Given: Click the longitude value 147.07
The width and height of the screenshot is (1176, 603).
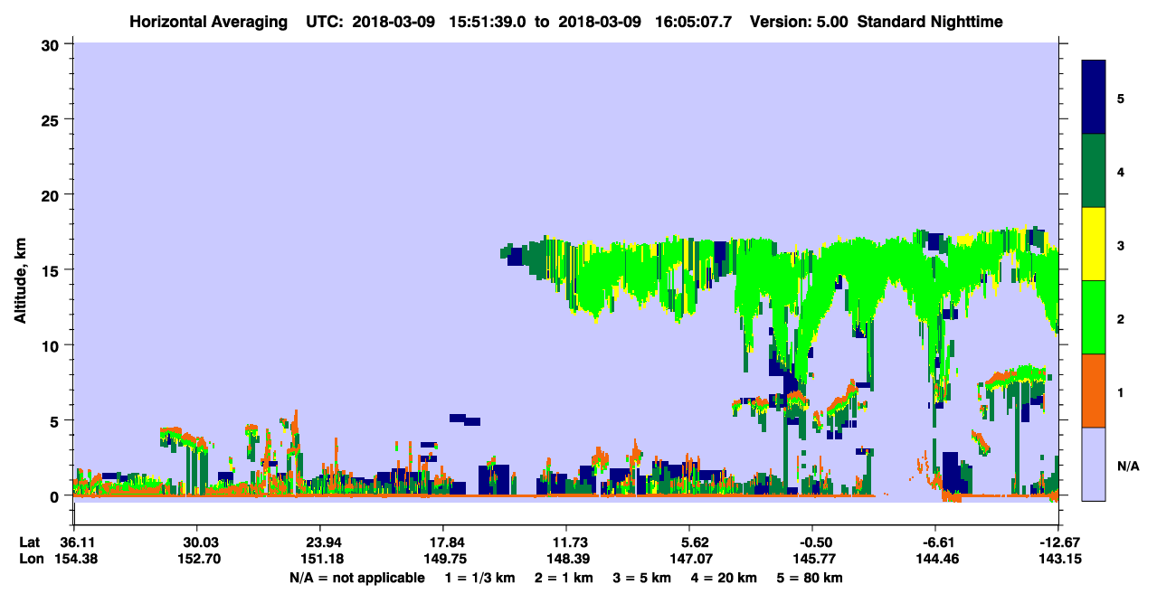Looking at the screenshot, I should (x=689, y=559).
